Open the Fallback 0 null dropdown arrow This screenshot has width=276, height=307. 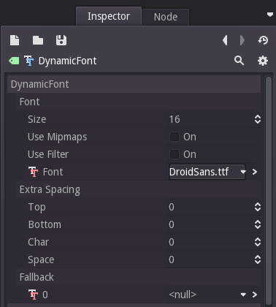pos(243,295)
